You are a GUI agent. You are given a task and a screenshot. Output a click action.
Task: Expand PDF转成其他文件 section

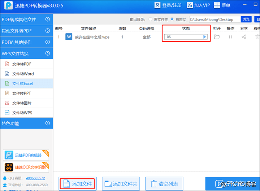tap(26, 19)
